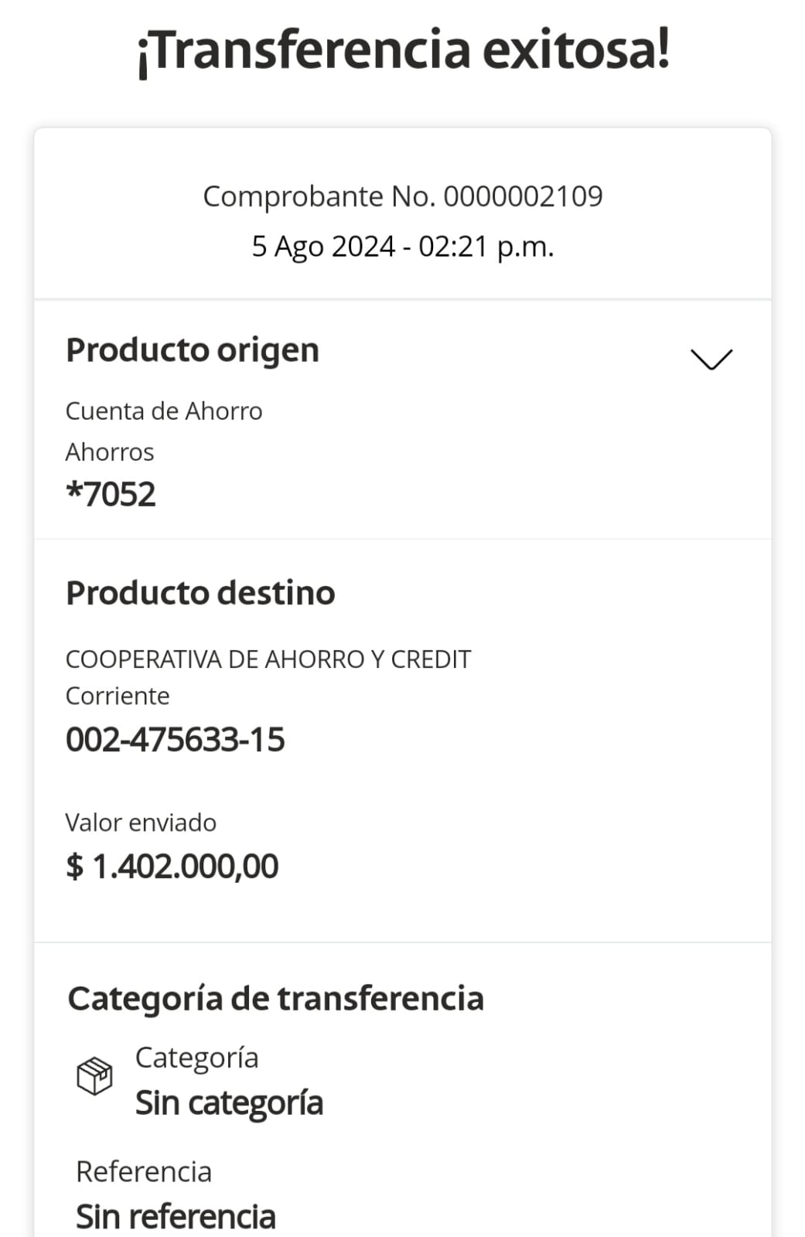Click the Categoría de transferencia heading

276,998
